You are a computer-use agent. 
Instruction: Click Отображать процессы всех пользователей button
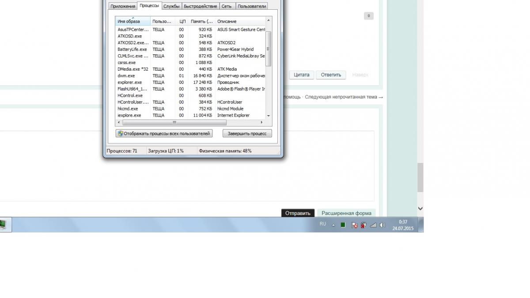pyautogui.click(x=164, y=133)
